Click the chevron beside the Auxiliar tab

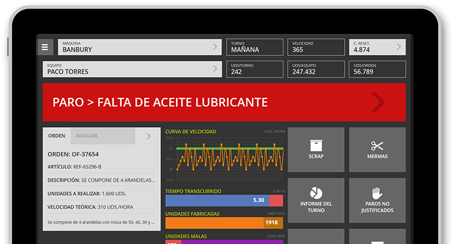point(148,136)
